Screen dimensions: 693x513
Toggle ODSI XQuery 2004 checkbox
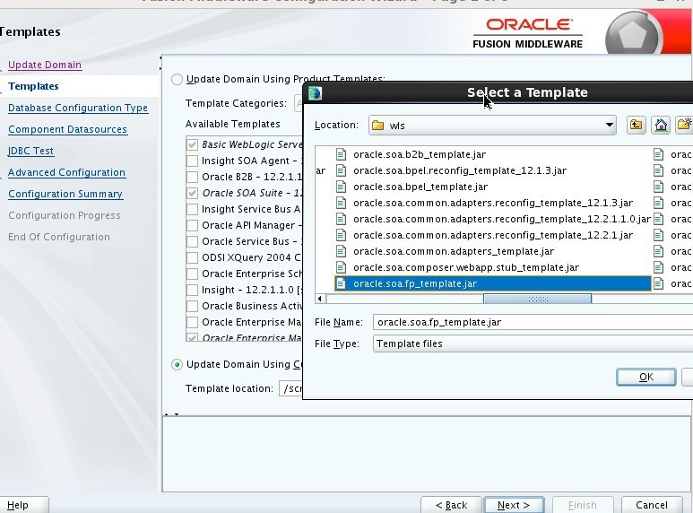tap(192, 257)
